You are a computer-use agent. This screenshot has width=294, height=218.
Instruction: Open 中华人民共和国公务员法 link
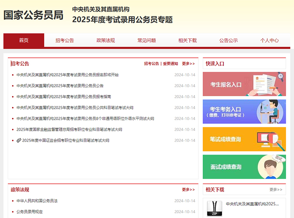pyautogui.click(x=37, y=201)
